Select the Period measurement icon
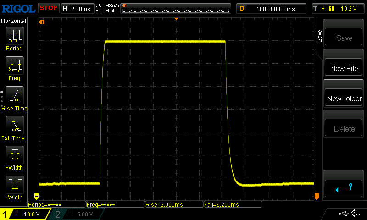Image resolution: width=367 pixels, height=220 pixels. (14, 36)
